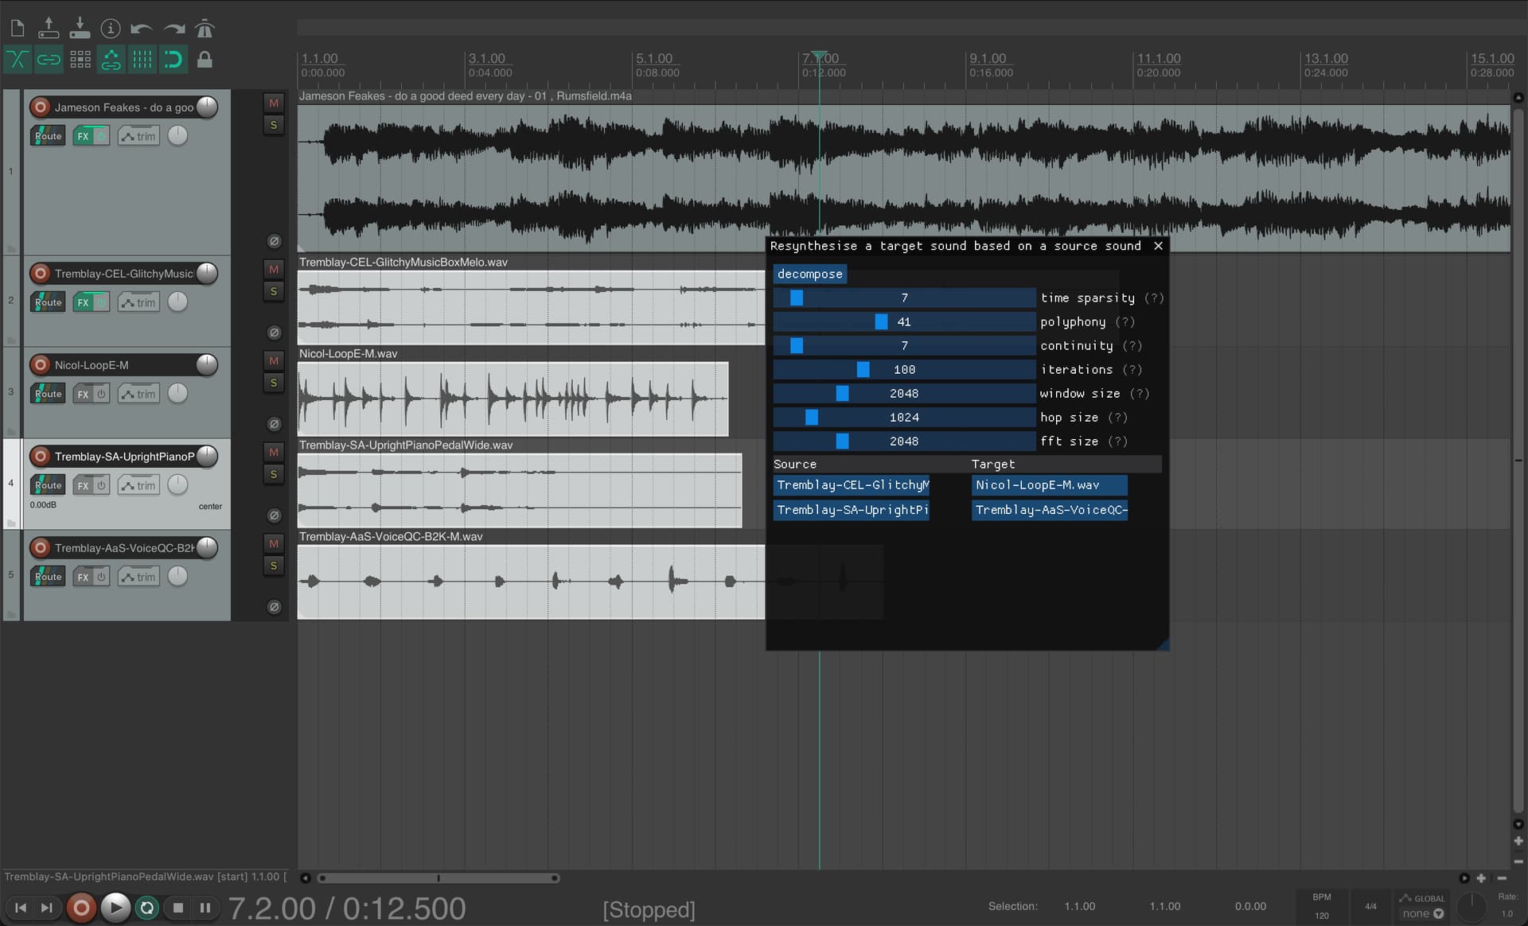Toggle auto-crossfade icon

pyautogui.click(x=18, y=60)
